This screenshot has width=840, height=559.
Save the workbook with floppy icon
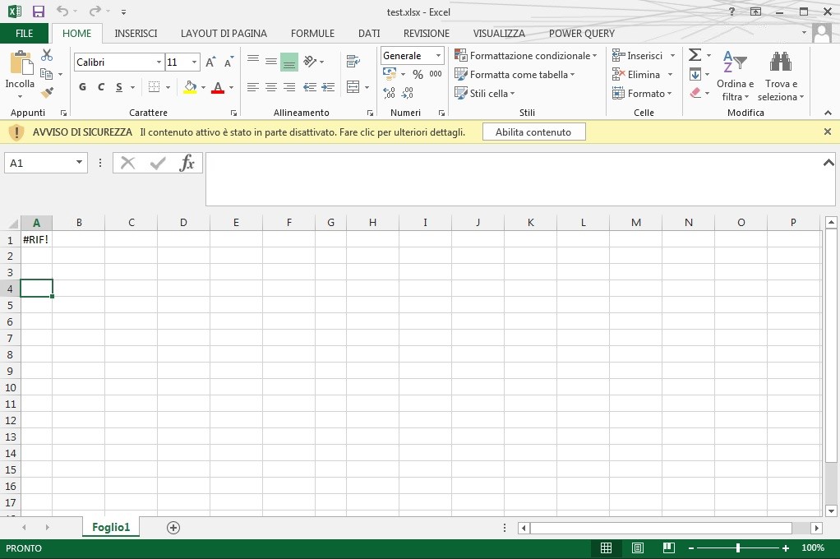[x=39, y=12]
